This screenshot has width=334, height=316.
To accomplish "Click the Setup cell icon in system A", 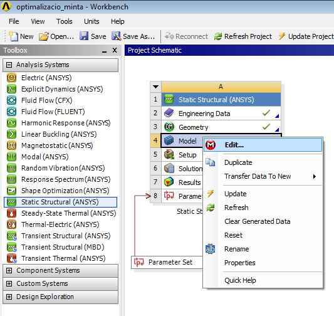I will (169, 154).
